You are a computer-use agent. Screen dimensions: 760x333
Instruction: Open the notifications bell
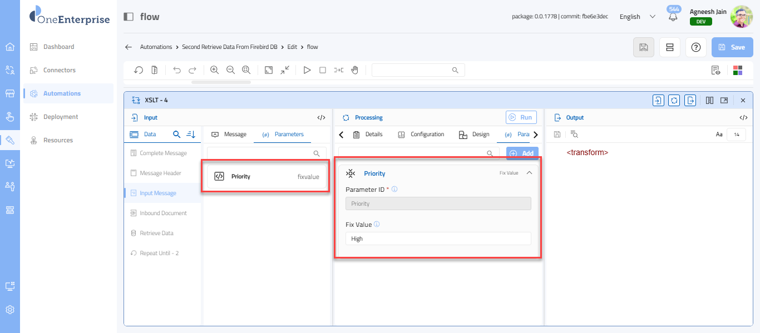(x=673, y=17)
